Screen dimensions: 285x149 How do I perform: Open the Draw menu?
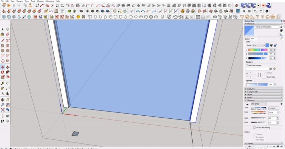pyautogui.click(x=27, y=1)
